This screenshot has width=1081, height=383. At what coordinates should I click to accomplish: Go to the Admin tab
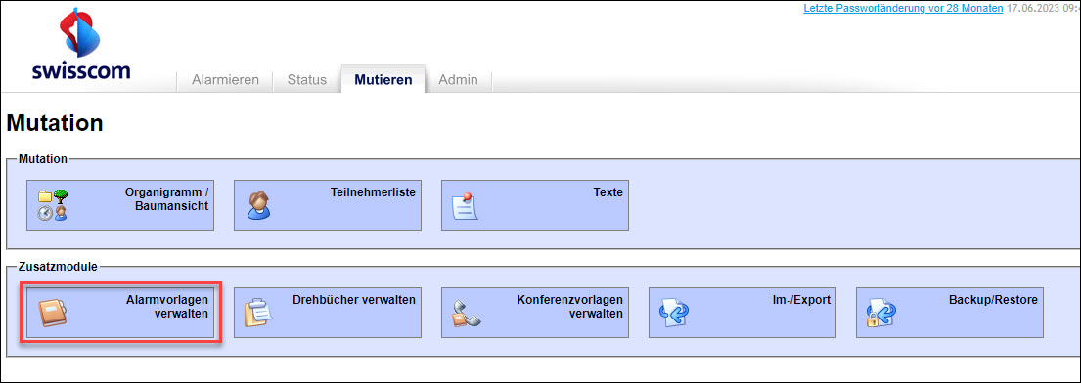click(459, 80)
